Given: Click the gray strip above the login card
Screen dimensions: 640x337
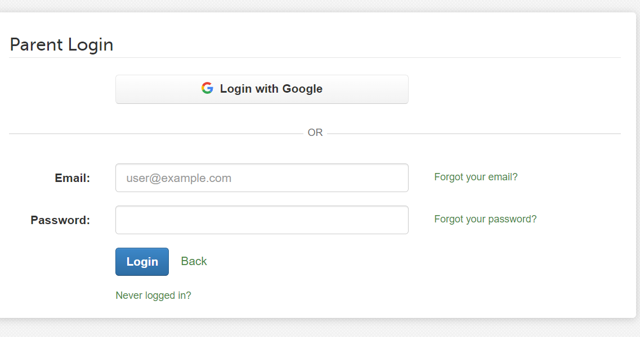Looking at the screenshot, I should tap(320, 5).
